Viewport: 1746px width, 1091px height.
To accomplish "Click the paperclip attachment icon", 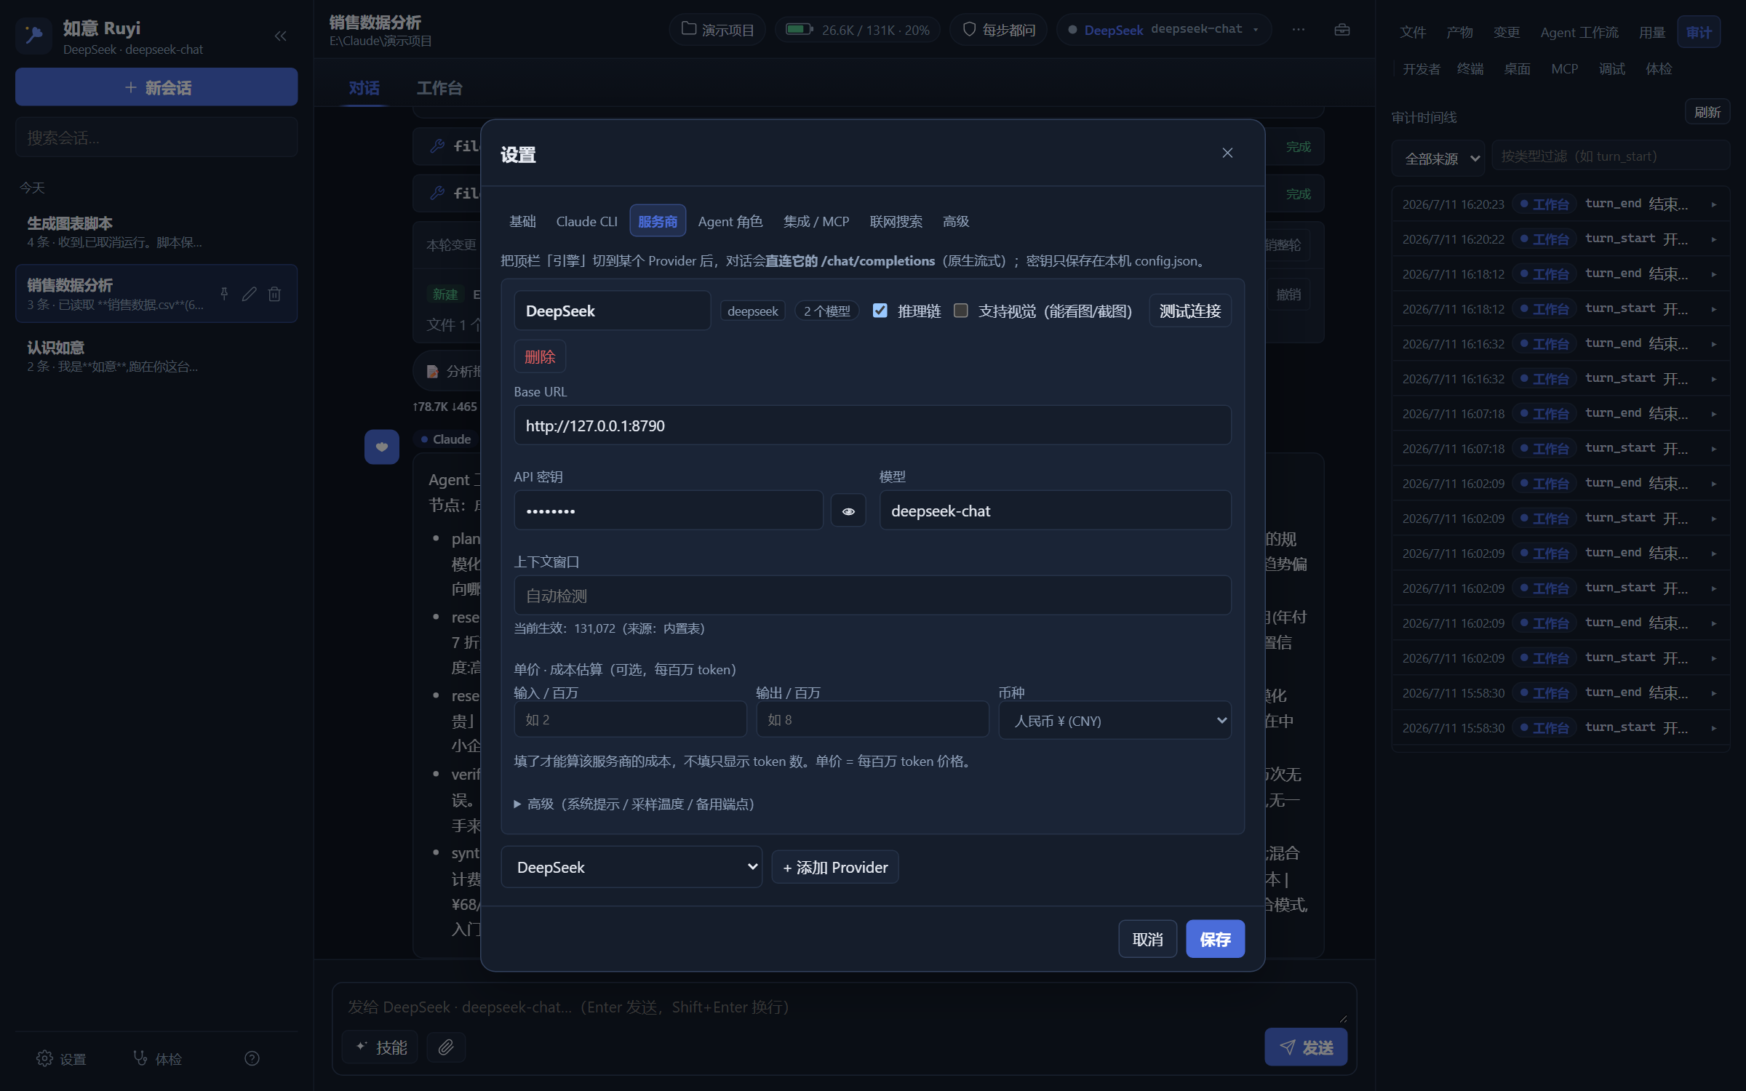I will click(x=446, y=1047).
